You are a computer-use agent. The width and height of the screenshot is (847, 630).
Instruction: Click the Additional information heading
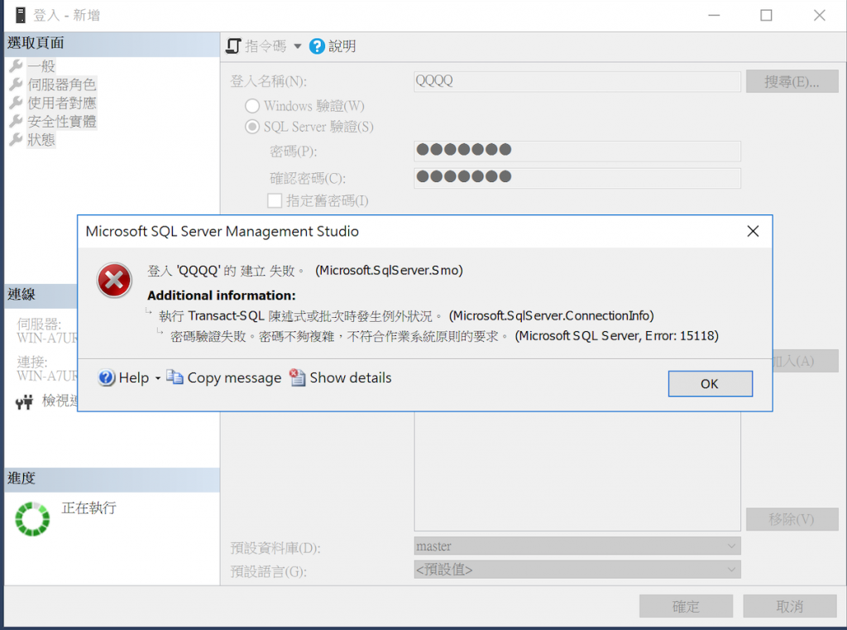(222, 296)
